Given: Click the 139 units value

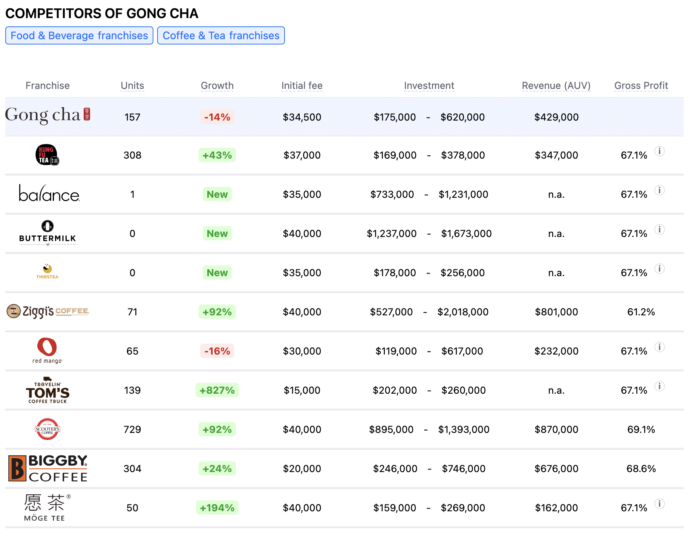Looking at the screenshot, I should (x=132, y=390).
